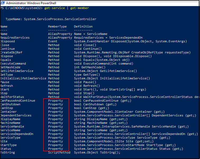
Task: Click the 'get-member' command text
Action: (80, 8)
